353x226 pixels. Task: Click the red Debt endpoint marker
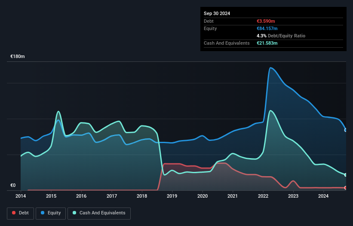coord(345,188)
